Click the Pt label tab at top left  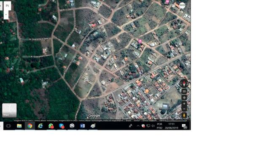click(x=7, y=5)
